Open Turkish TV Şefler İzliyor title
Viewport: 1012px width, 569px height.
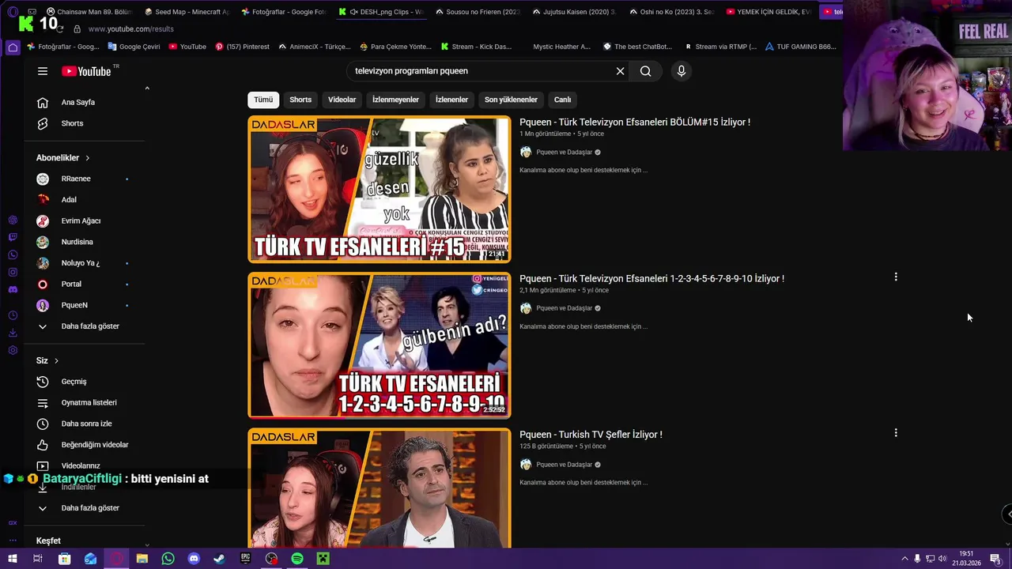point(591,435)
